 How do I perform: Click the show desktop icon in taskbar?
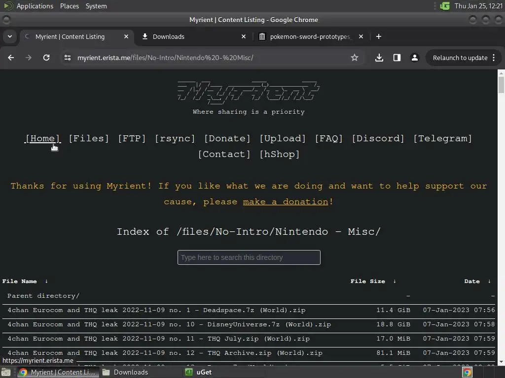pos(6,372)
